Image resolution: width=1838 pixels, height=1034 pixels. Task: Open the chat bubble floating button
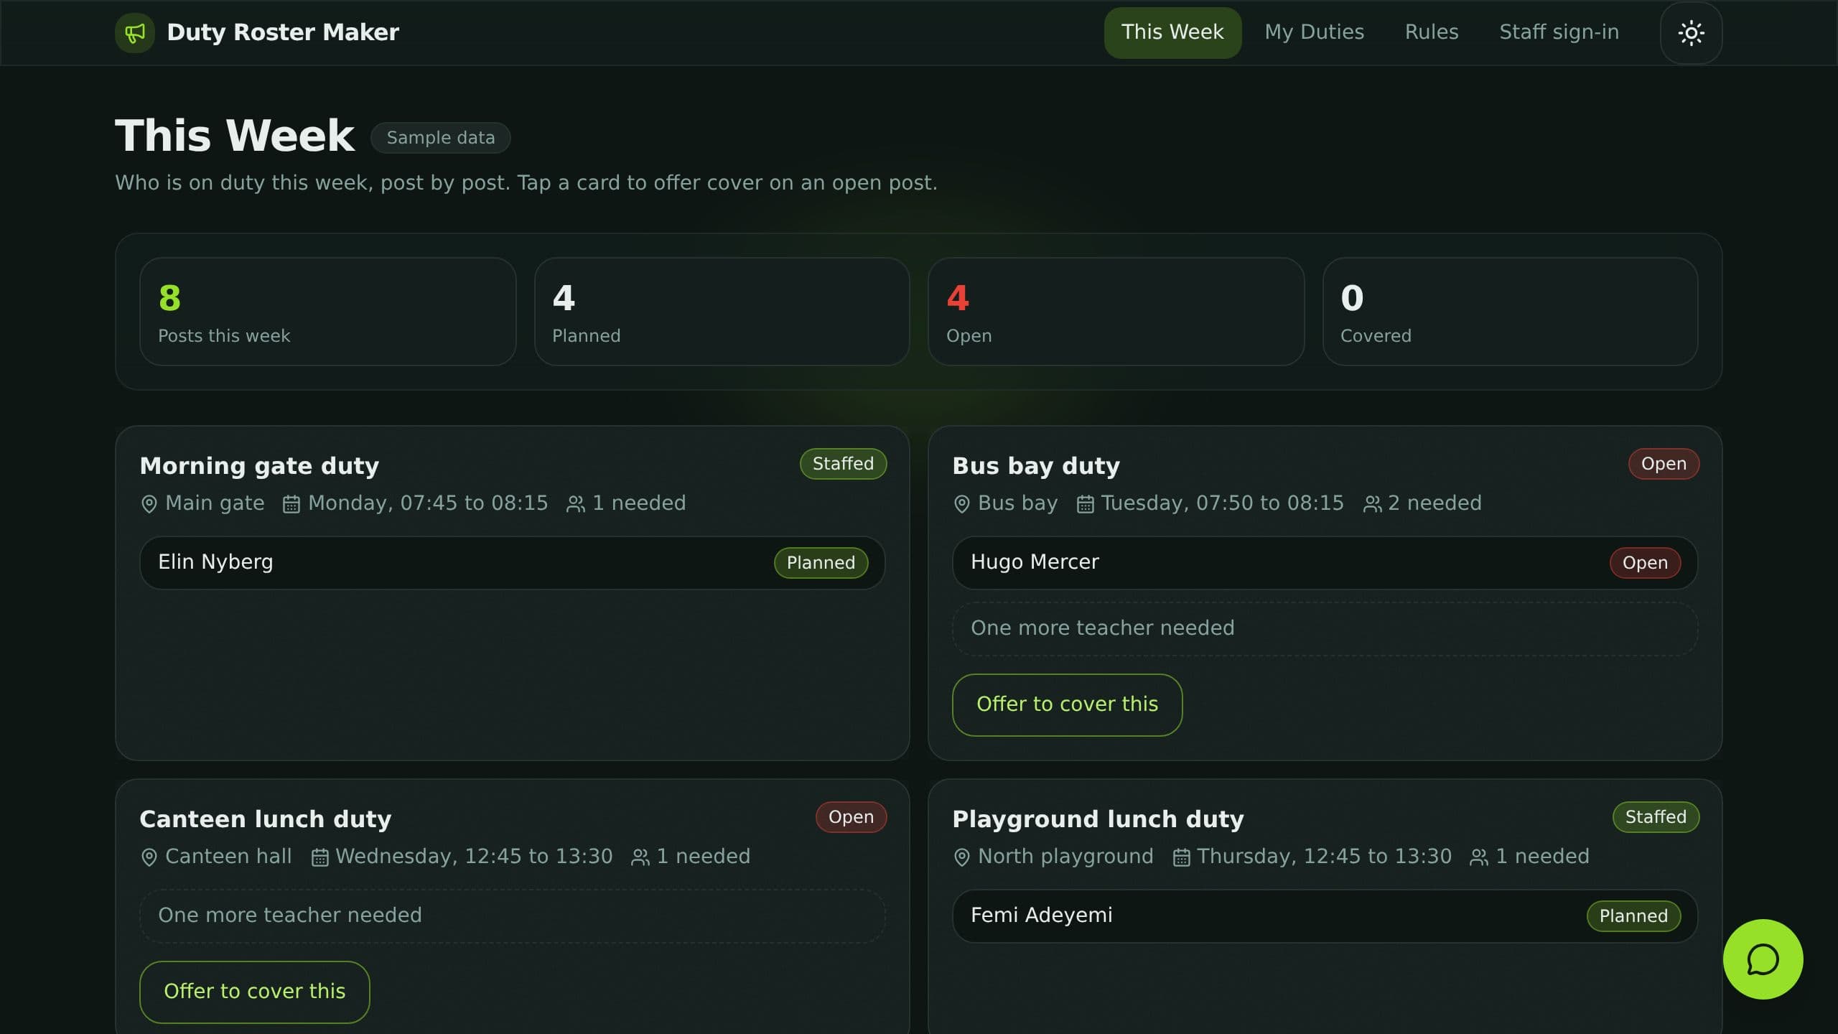1763,959
